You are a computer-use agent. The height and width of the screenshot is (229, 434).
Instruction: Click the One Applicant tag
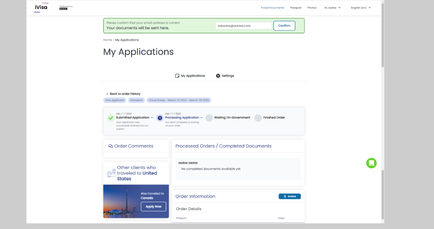(x=114, y=100)
